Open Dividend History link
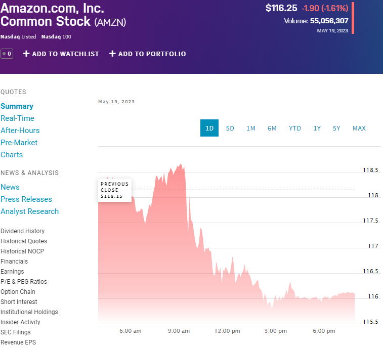 pos(22,231)
